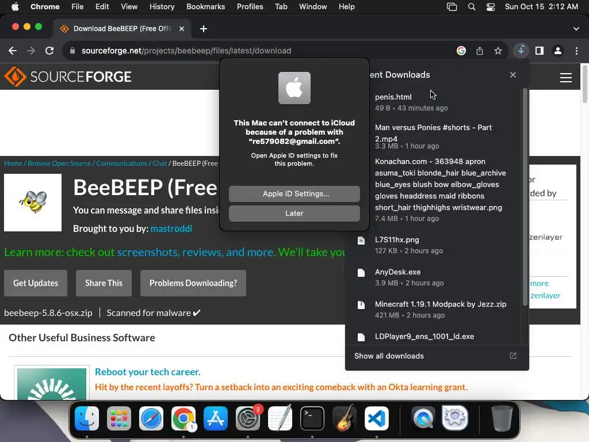Open Safari from the Dock
Viewport: 589px width, 442px height.
[x=151, y=418]
